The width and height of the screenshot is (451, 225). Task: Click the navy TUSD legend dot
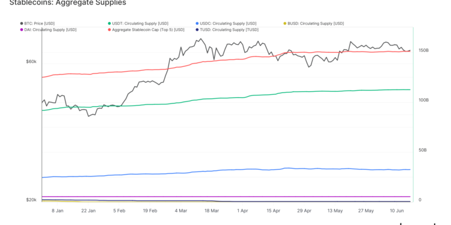[197, 29]
